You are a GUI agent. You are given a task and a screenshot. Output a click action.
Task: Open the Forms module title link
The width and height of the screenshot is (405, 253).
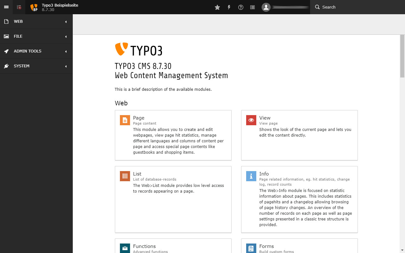(266, 246)
